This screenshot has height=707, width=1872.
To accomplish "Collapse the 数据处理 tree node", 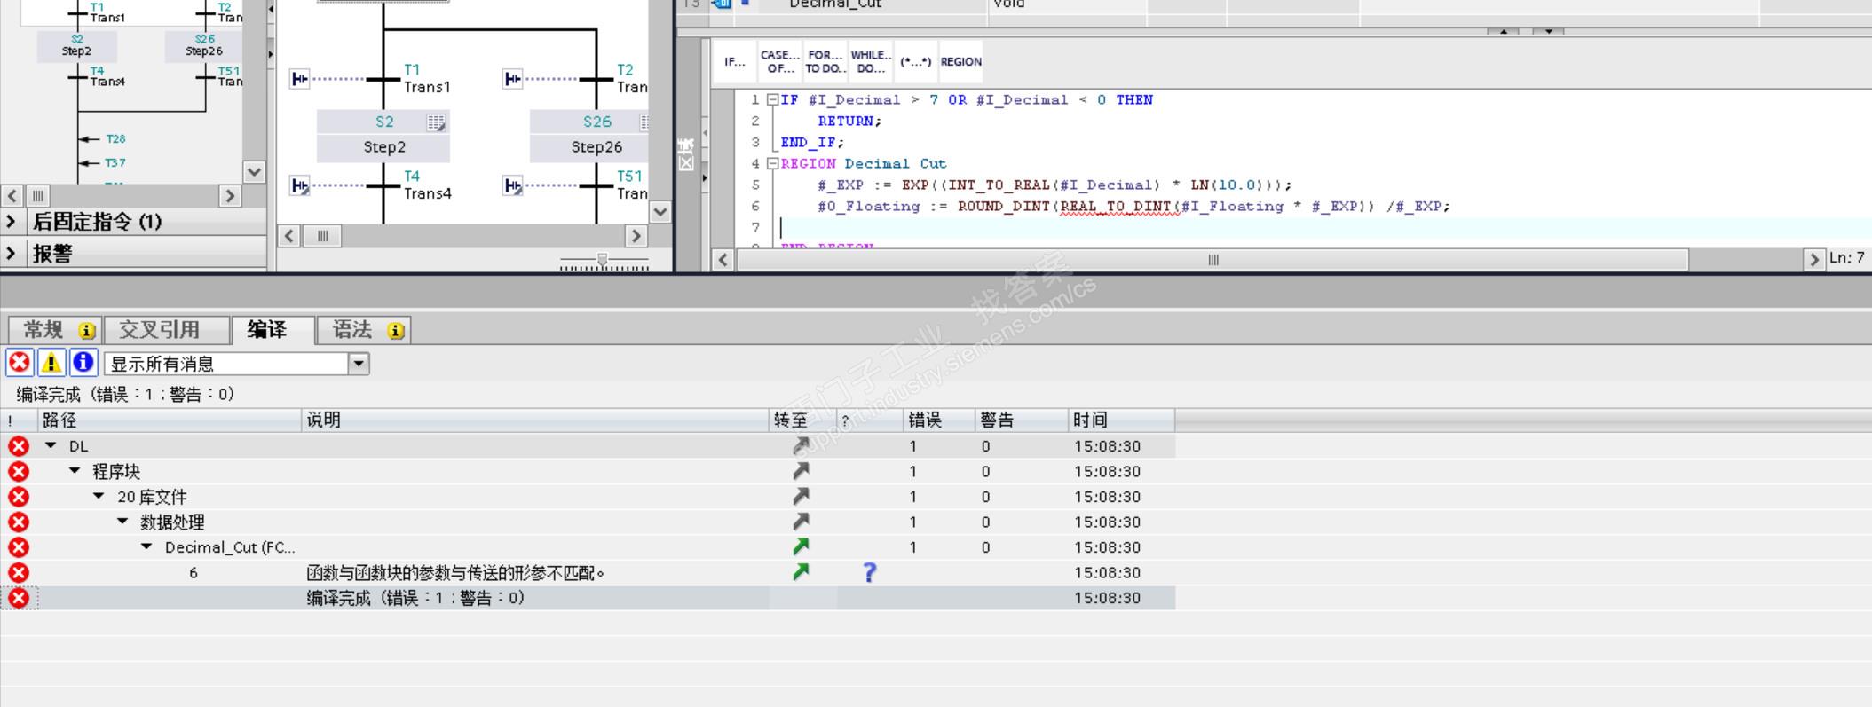I will point(122,522).
